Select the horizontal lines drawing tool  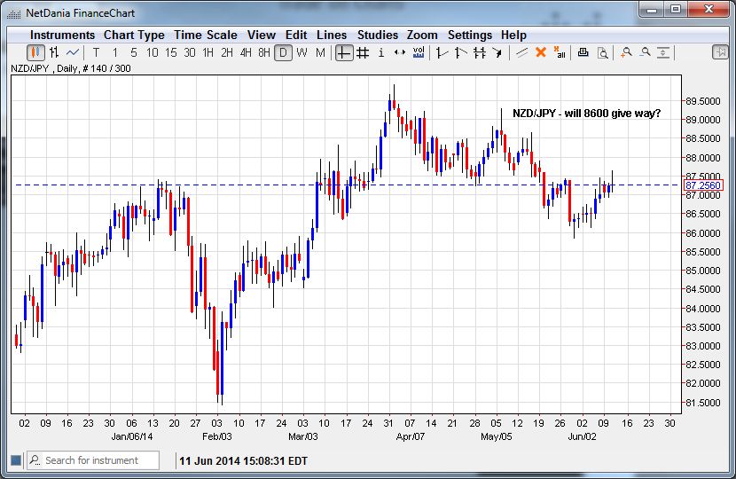479,52
